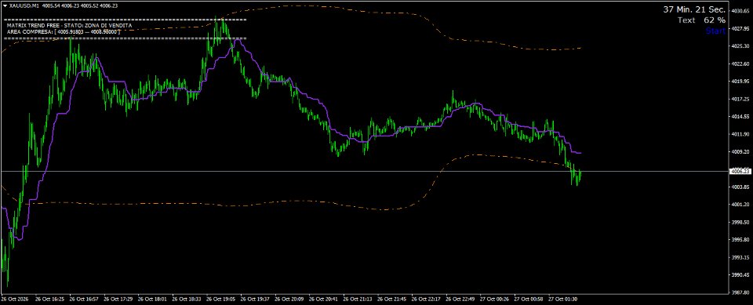Viewport: 753px width, 305px height.
Task: Click the '26 Oct 18:33' time axis label
Action: point(187,299)
